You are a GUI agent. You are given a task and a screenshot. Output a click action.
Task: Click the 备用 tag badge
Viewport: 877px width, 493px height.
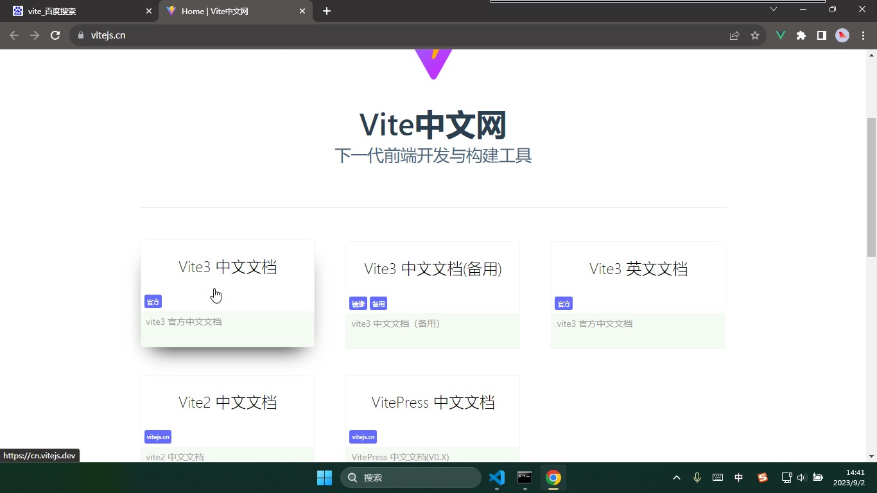point(379,304)
